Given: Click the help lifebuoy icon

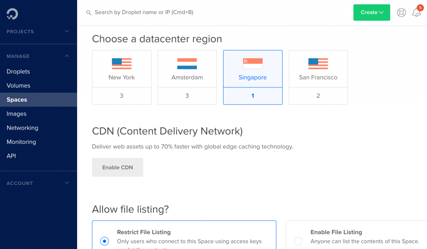Looking at the screenshot, I should [401, 12].
